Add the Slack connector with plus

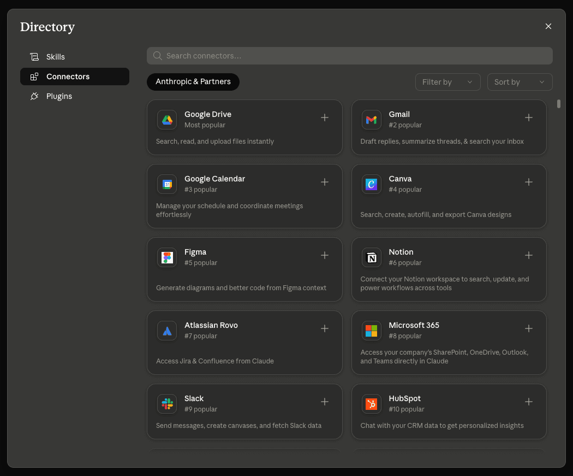click(325, 401)
